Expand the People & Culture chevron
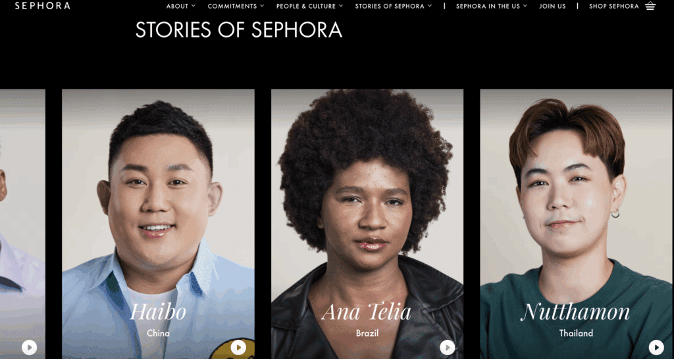This screenshot has width=674, height=359. tap(341, 6)
